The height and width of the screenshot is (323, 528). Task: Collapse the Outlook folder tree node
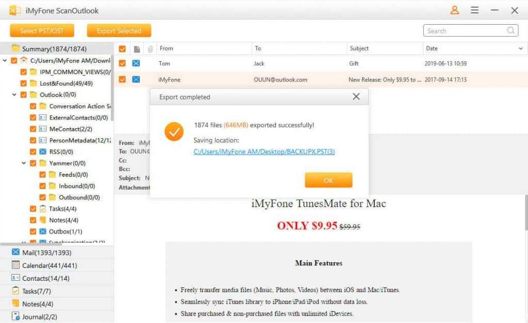coord(14,95)
